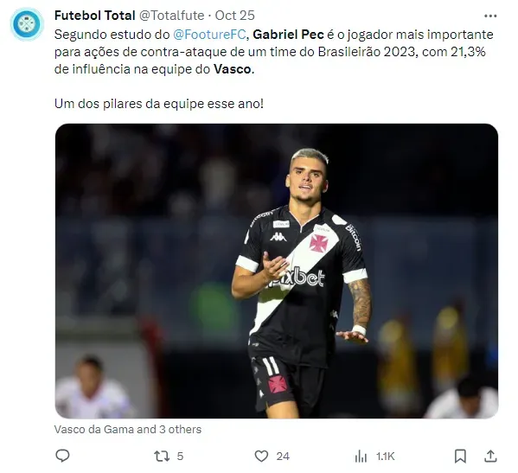Open the @Totalfute handle link
The image size is (518, 473).
tap(171, 16)
